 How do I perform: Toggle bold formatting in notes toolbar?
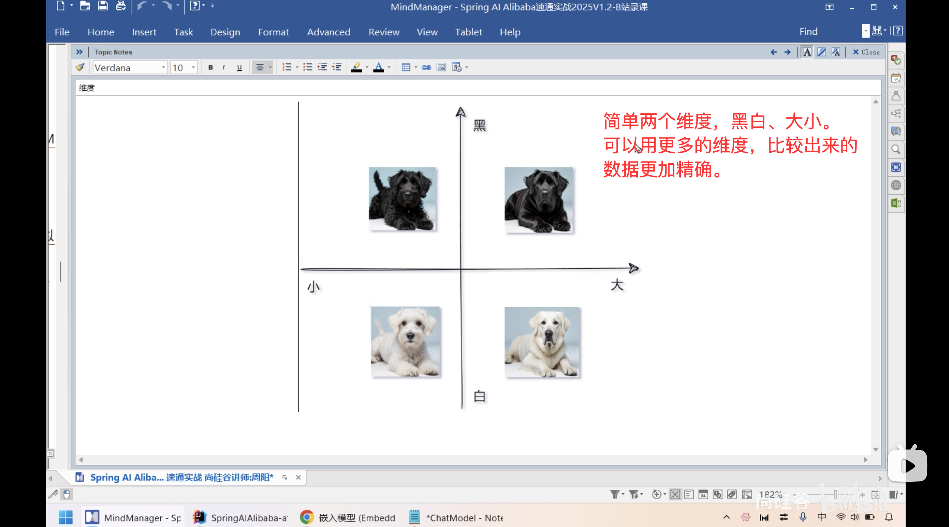click(210, 67)
